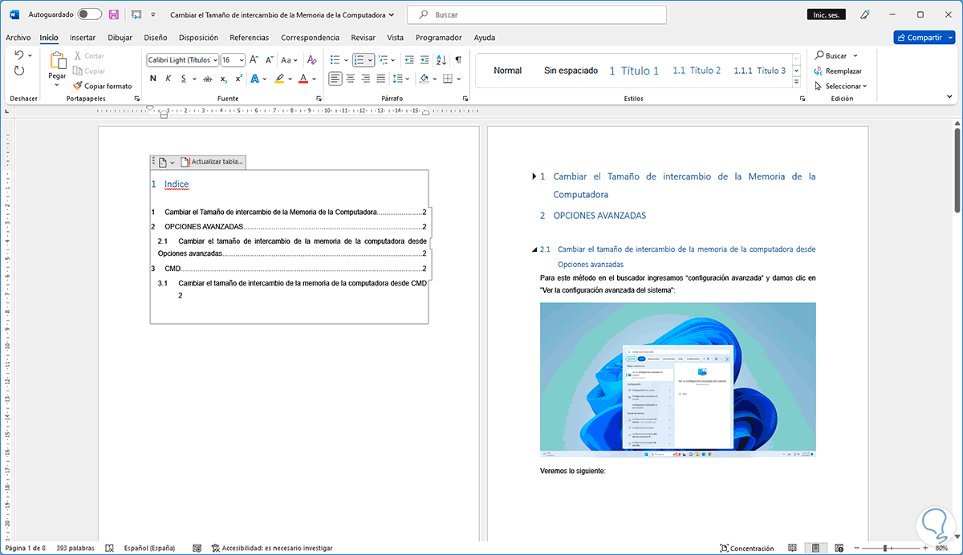Center align the paragraph
The width and height of the screenshot is (963, 555).
pyautogui.click(x=351, y=79)
